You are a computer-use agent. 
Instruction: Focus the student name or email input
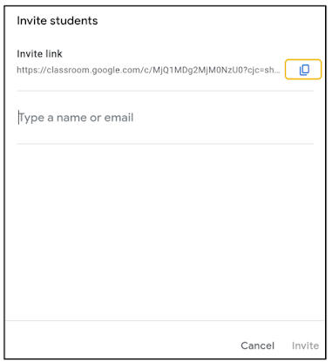[x=165, y=118]
